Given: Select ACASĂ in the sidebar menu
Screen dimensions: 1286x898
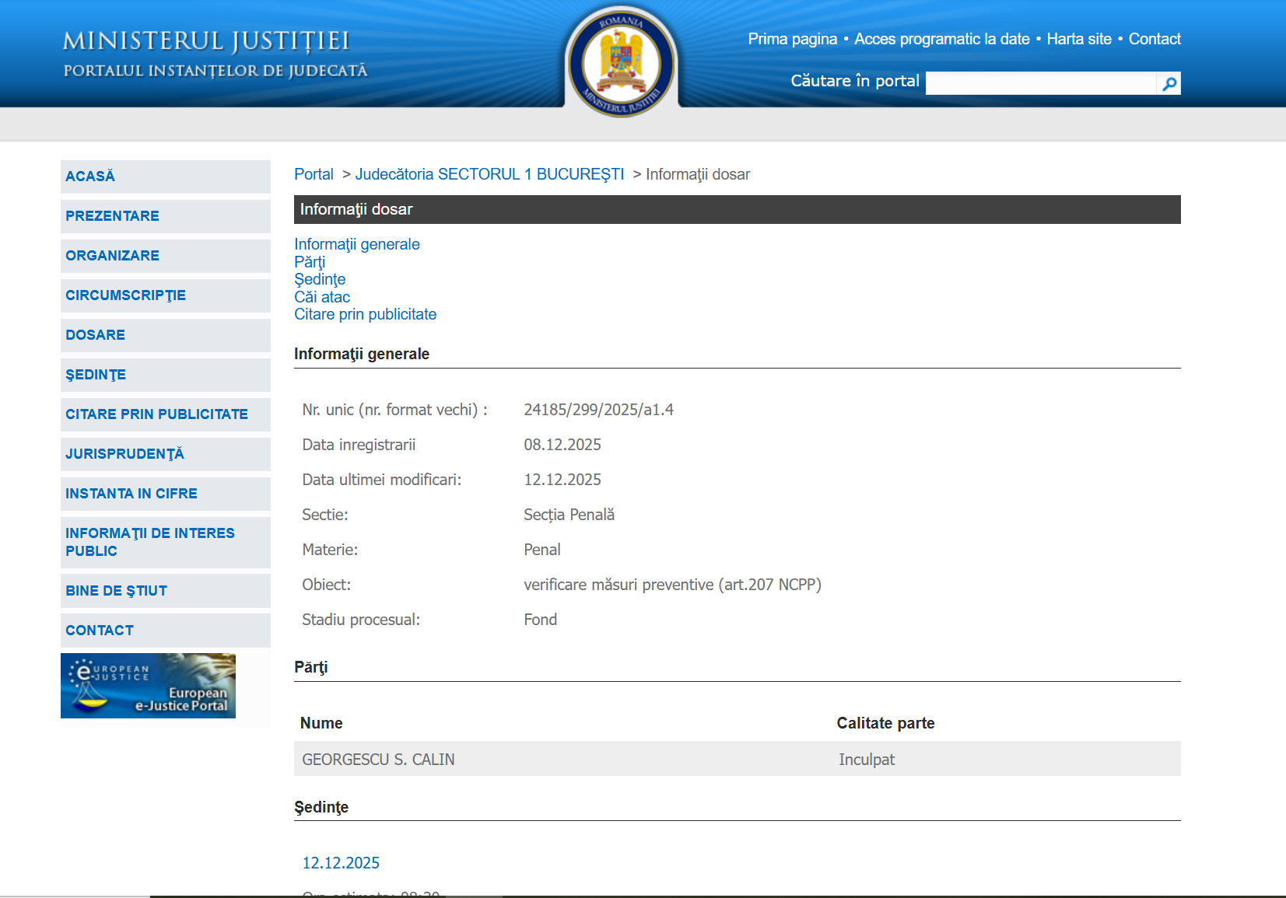Looking at the screenshot, I should pos(90,176).
